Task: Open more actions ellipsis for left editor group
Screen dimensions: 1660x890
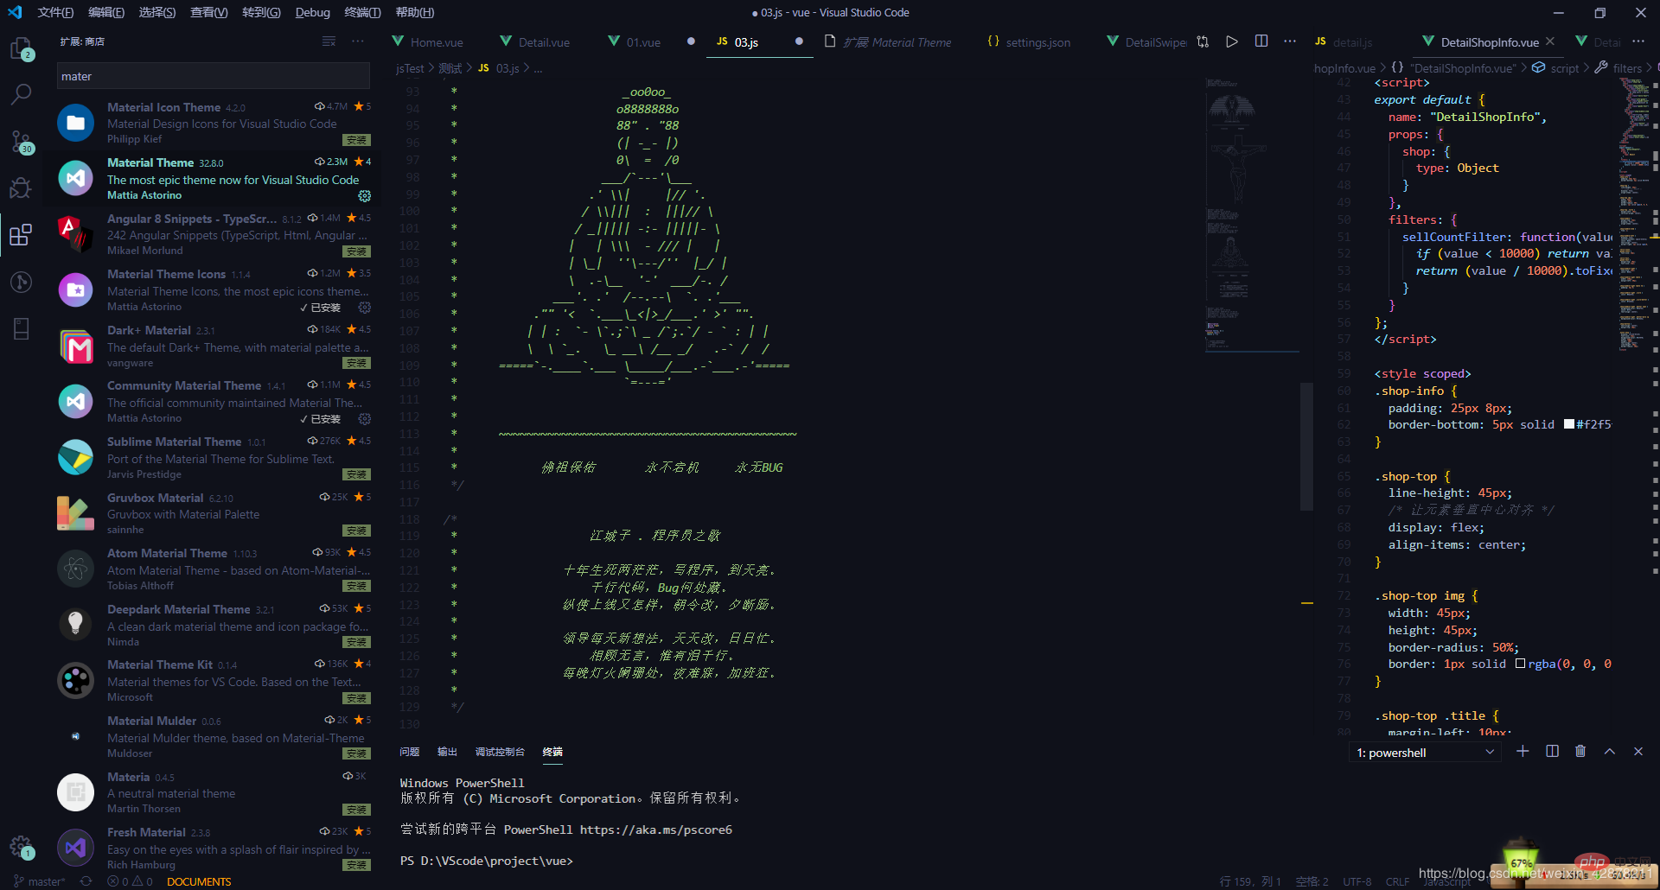Action: [1290, 41]
